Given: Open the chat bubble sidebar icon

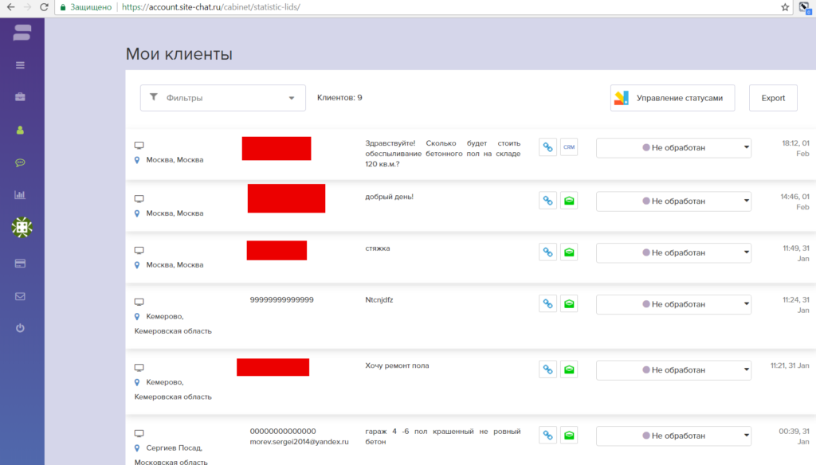Looking at the screenshot, I should click(x=21, y=162).
